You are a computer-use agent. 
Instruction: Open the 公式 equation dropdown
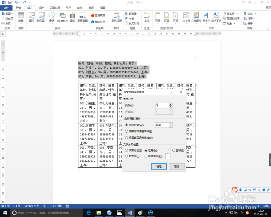[255, 14]
